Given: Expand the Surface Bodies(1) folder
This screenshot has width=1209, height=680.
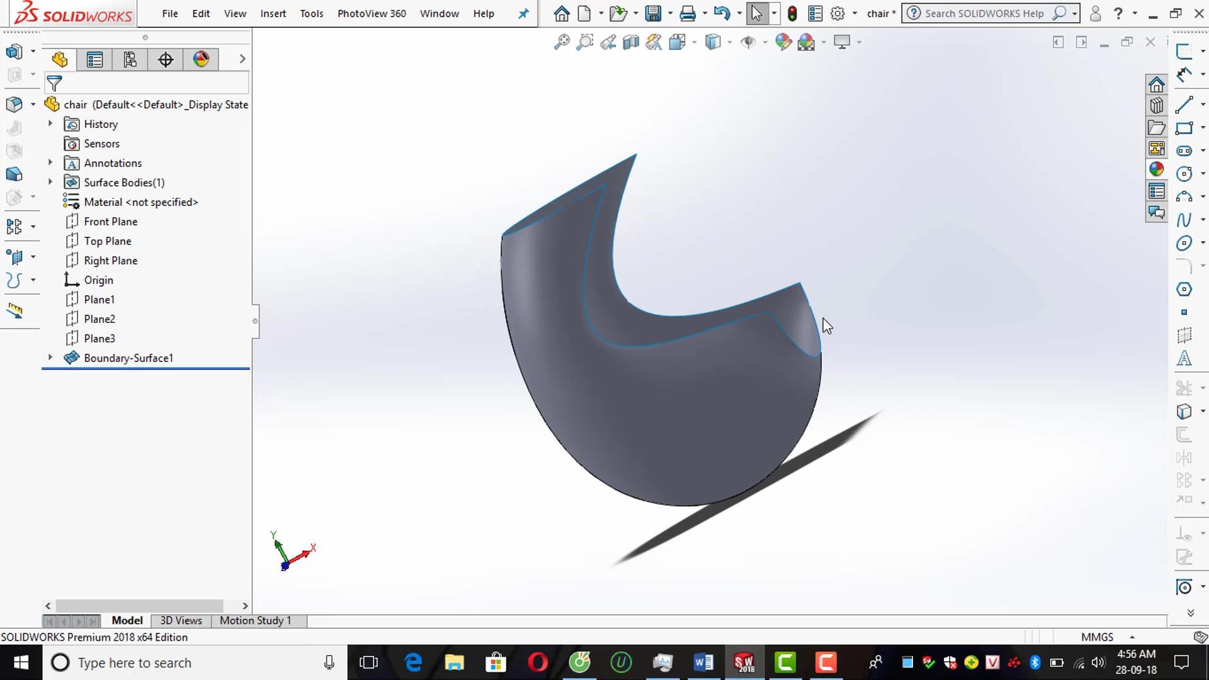Looking at the screenshot, I should point(50,182).
